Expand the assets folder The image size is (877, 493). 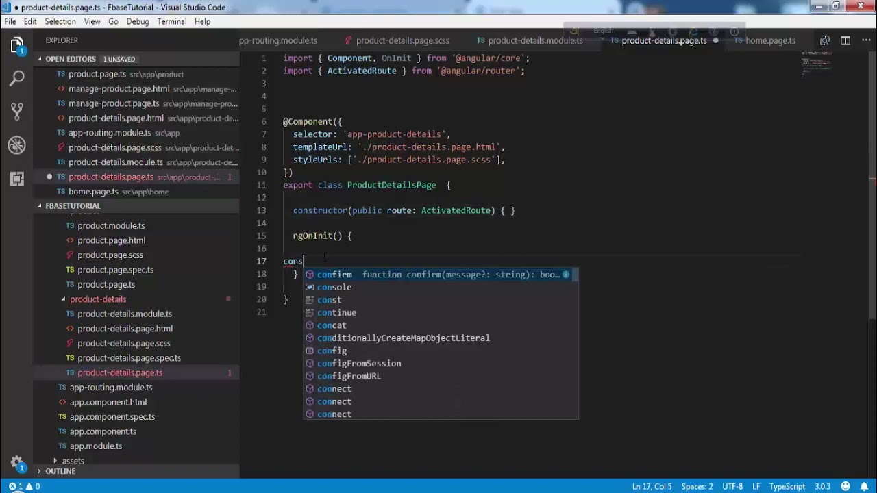pos(55,461)
